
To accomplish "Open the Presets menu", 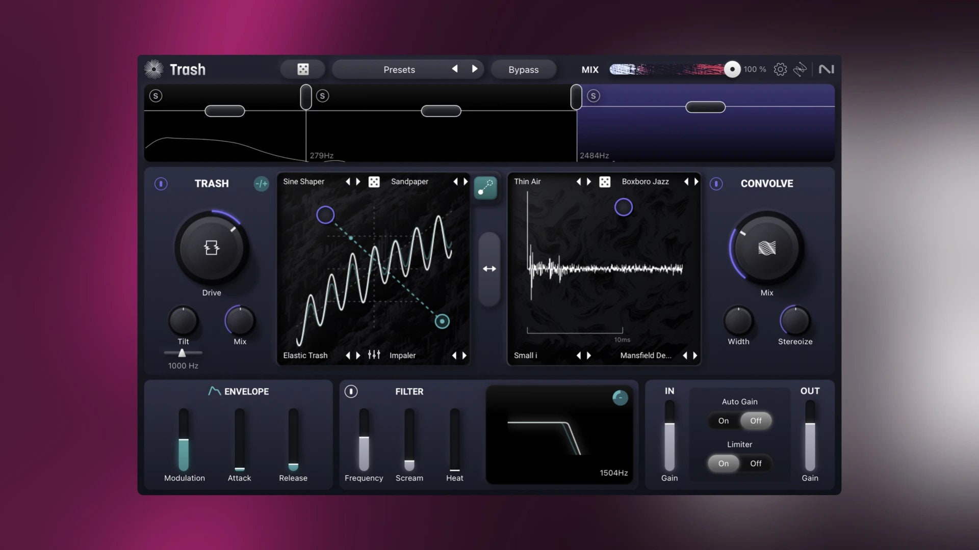I will [399, 69].
